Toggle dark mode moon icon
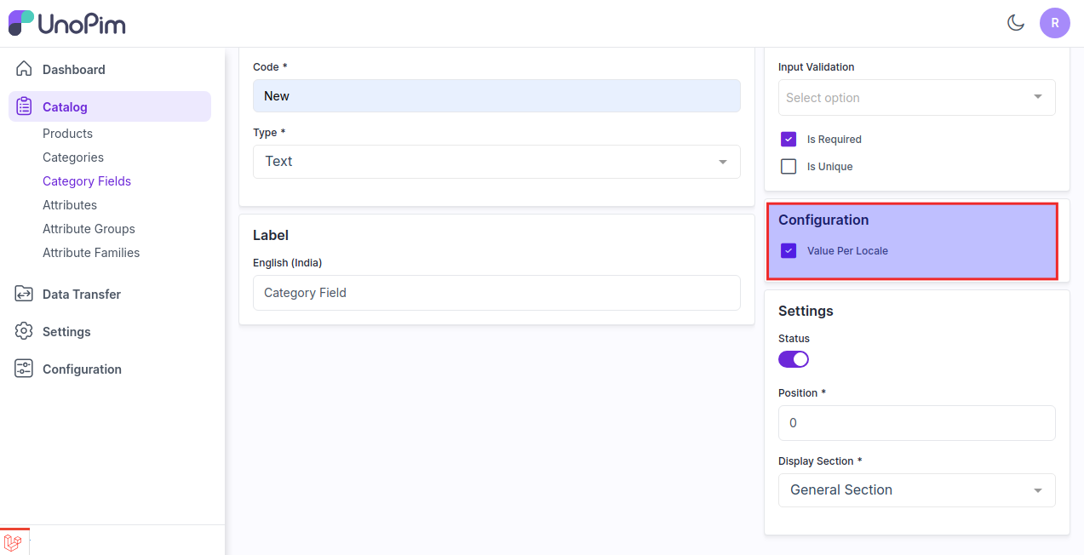The height and width of the screenshot is (555, 1084). [x=1015, y=23]
